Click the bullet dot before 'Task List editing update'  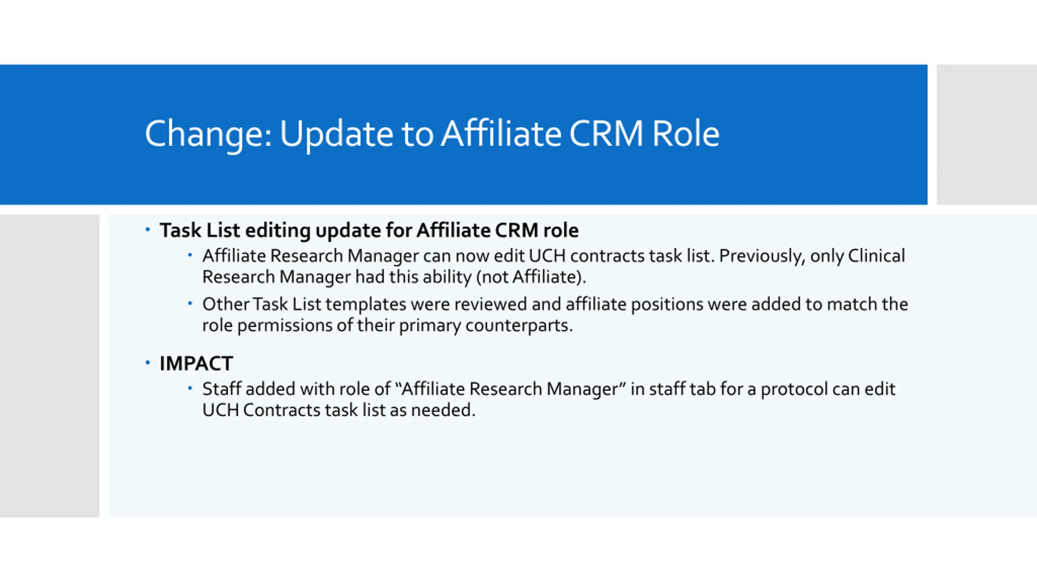pyautogui.click(x=148, y=230)
